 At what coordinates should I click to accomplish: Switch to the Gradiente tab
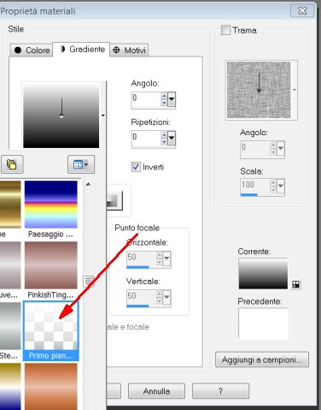(x=82, y=50)
